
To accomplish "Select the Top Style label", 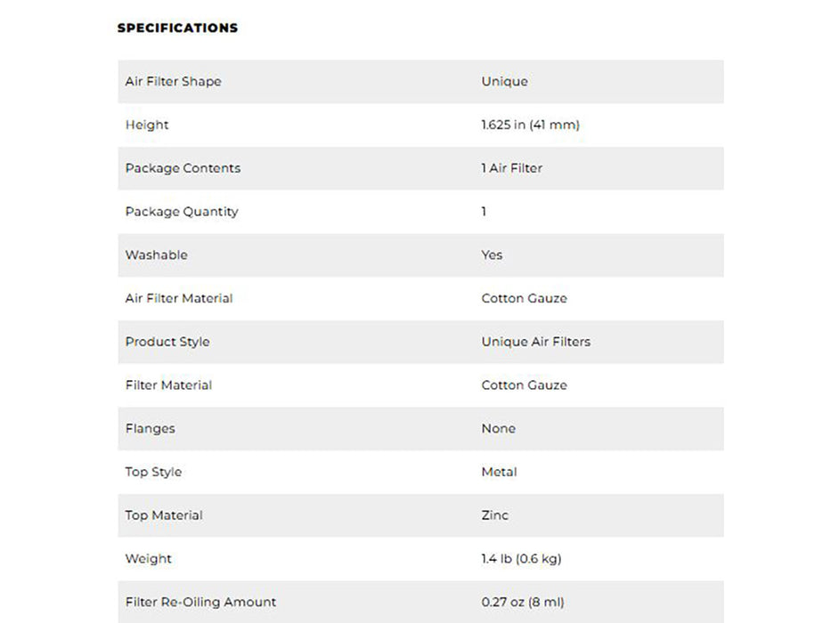I will [153, 472].
